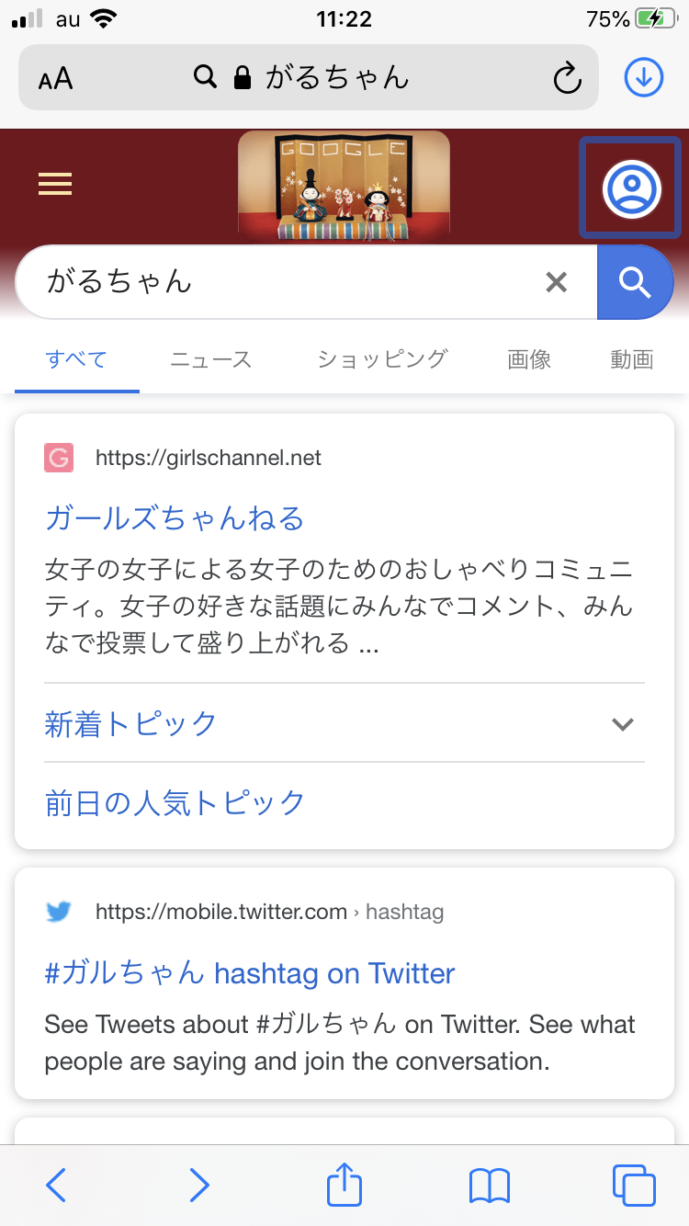Select the 画像 tab
The height and width of the screenshot is (1226, 689).
click(529, 359)
